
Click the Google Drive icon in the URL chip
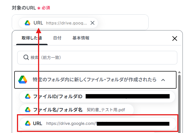(x=27, y=23)
